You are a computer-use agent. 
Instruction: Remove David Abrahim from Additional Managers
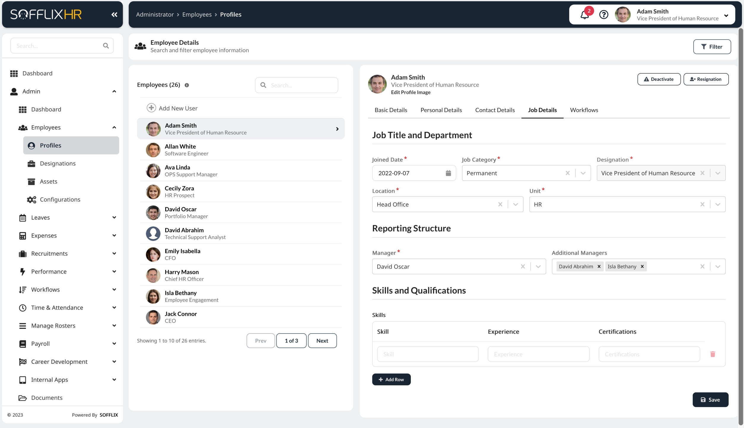pyautogui.click(x=599, y=266)
